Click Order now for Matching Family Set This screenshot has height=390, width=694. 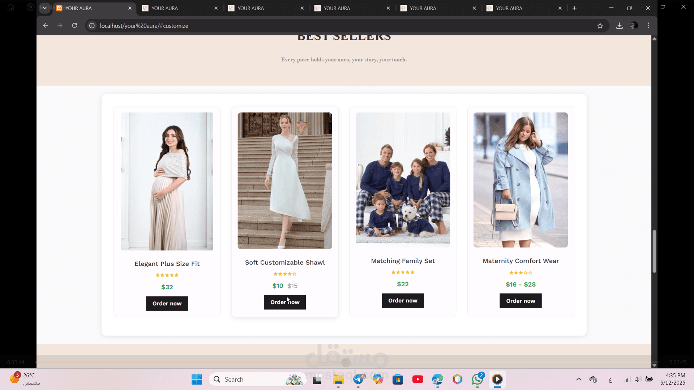click(x=403, y=300)
